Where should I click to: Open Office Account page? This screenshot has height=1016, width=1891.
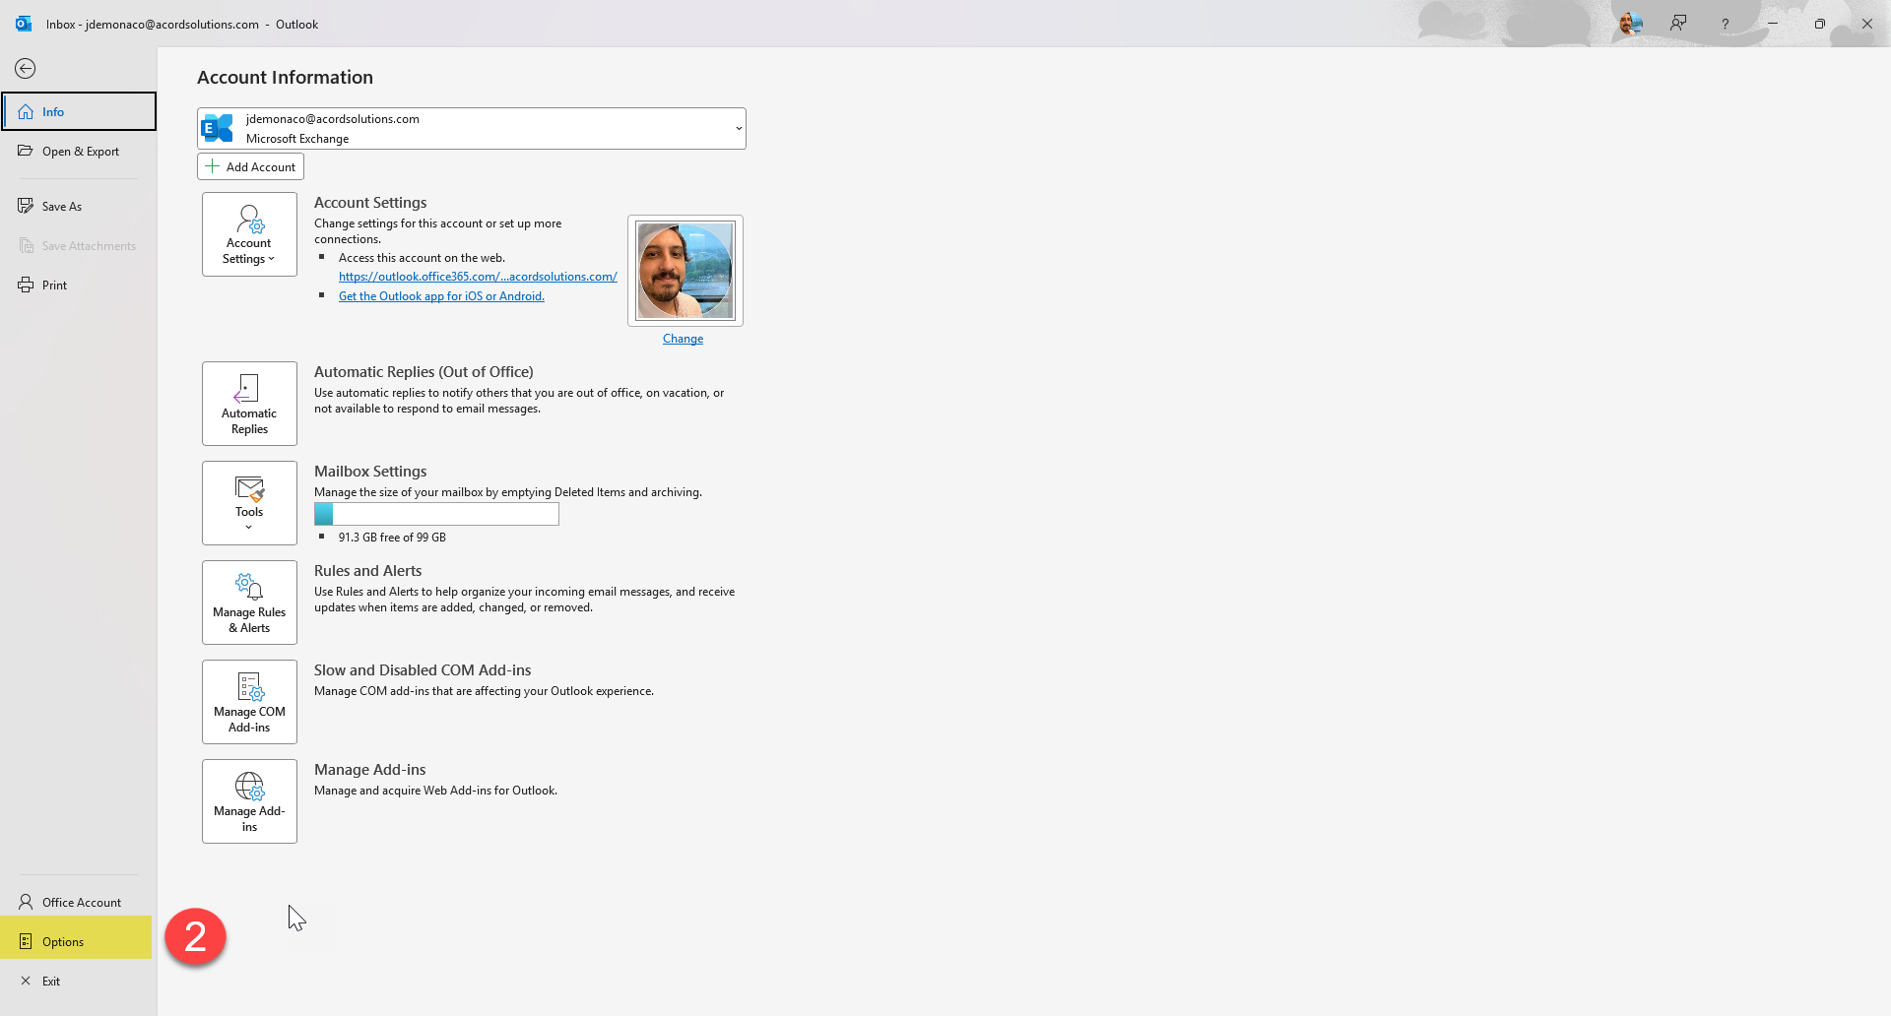81,903
